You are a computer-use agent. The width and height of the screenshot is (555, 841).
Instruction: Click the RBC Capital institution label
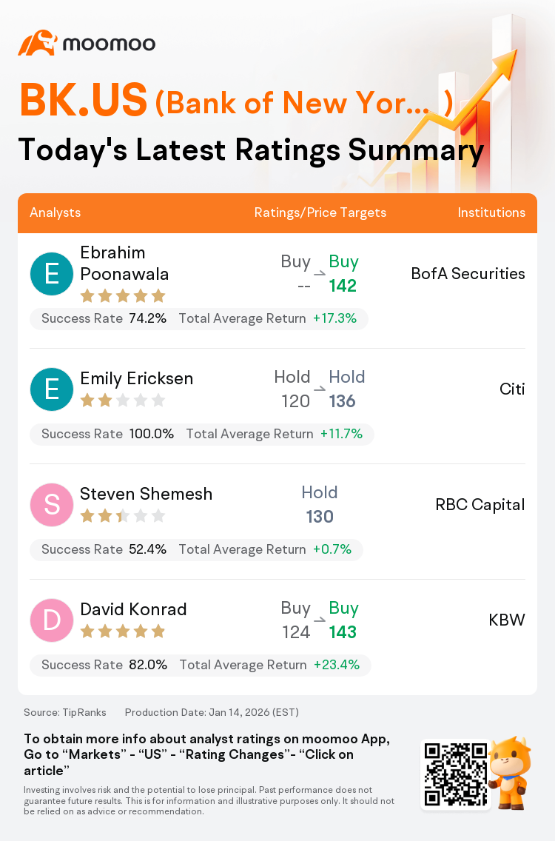[x=480, y=504]
